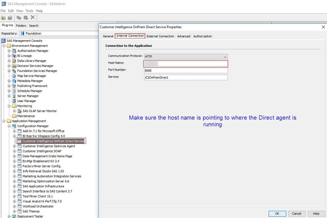Collapse the Application Management node

(x=4, y=121)
